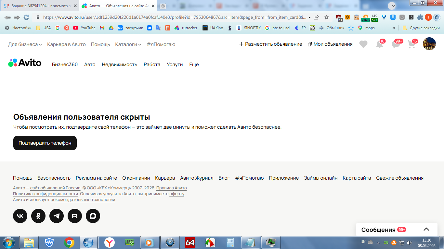Open Avito Odnoklassniki social icon
444x249 pixels.
[38, 216]
